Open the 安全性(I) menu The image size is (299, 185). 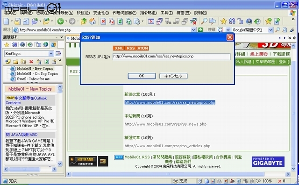[101, 13]
